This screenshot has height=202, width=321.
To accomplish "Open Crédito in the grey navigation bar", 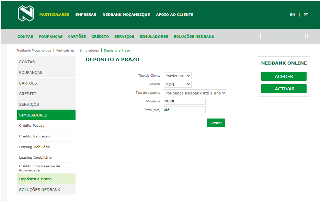I will (x=100, y=37).
